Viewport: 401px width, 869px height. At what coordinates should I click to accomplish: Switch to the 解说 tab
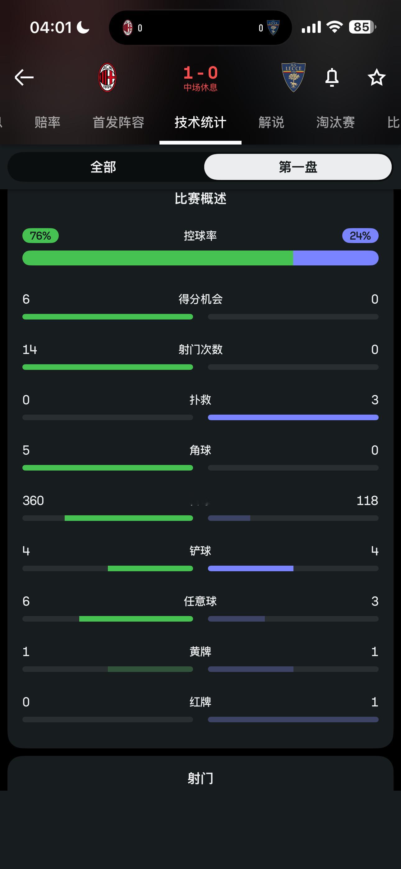[x=271, y=122]
